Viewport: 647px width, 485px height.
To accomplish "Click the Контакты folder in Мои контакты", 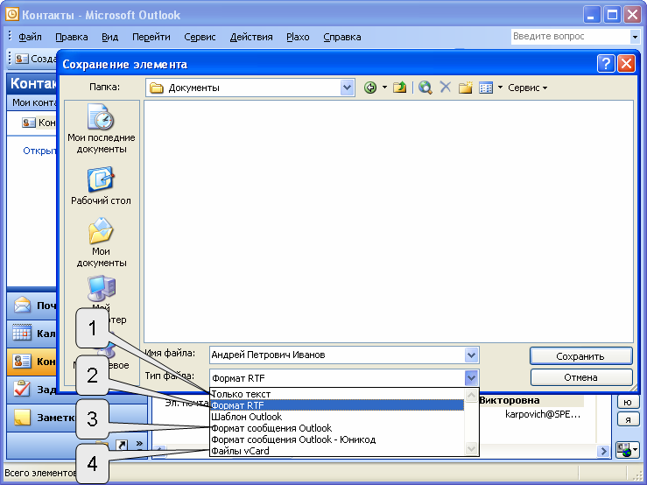I will click(x=39, y=123).
